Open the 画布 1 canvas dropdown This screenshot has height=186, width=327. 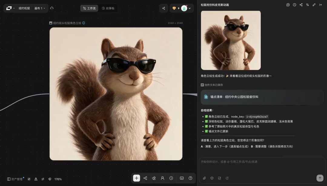pyautogui.click(x=40, y=8)
